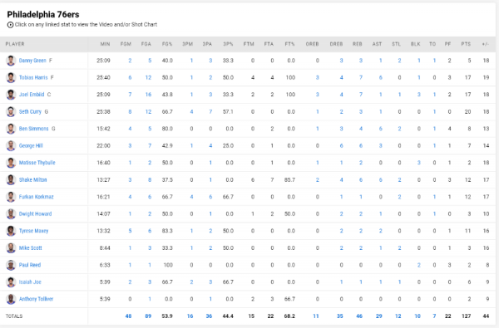
Task: Click Anthony Tolliver's avatar
Action: 11,299
